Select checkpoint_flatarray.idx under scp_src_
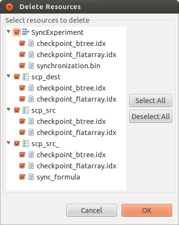179x225 pixels. point(76,166)
